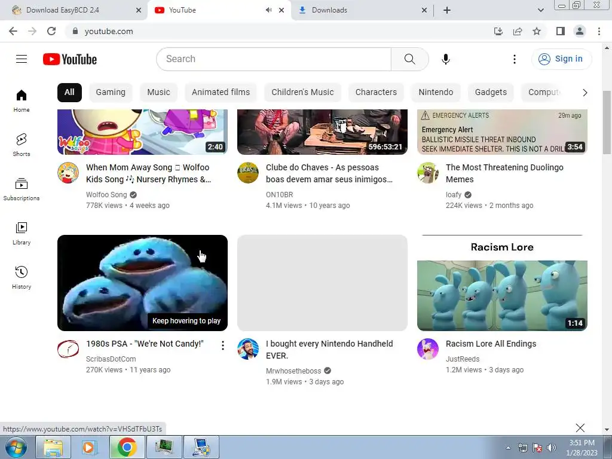Screen dimensions: 612x459
Task: Open Shorts in the sidebar
Action: (x=22, y=145)
